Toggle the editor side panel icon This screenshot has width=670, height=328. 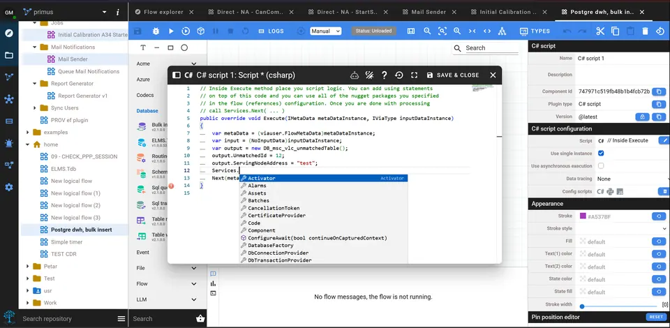click(x=176, y=75)
